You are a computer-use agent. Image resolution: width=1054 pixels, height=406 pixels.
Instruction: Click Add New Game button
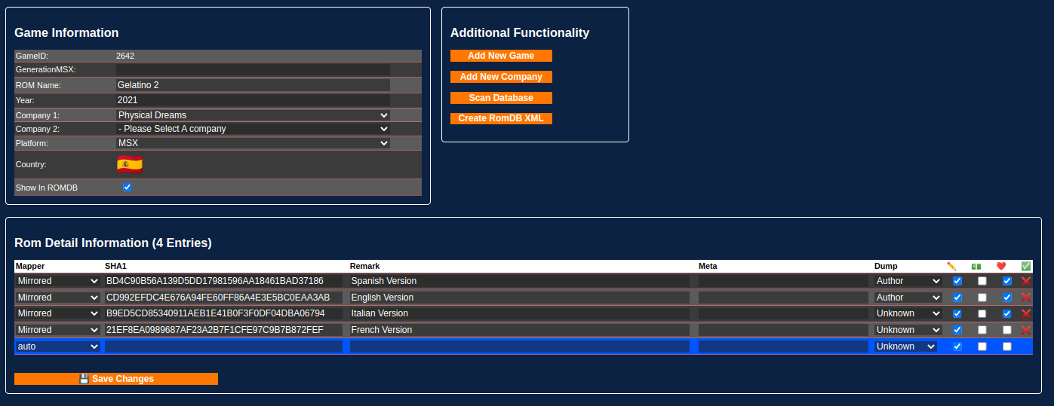[501, 56]
